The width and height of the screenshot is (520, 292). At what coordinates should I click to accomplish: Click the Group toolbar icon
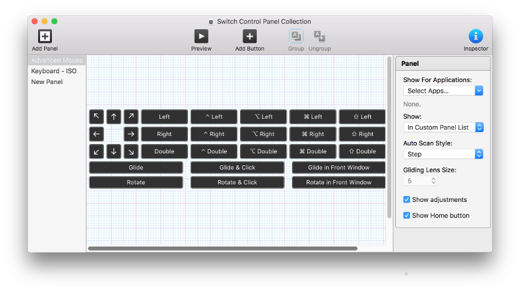(x=296, y=37)
